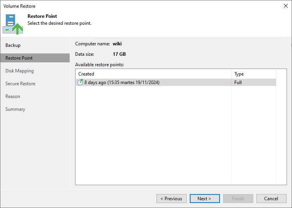Sort restore points by Type column
292x208 pixels.
pyautogui.click(x=253, y=74)
